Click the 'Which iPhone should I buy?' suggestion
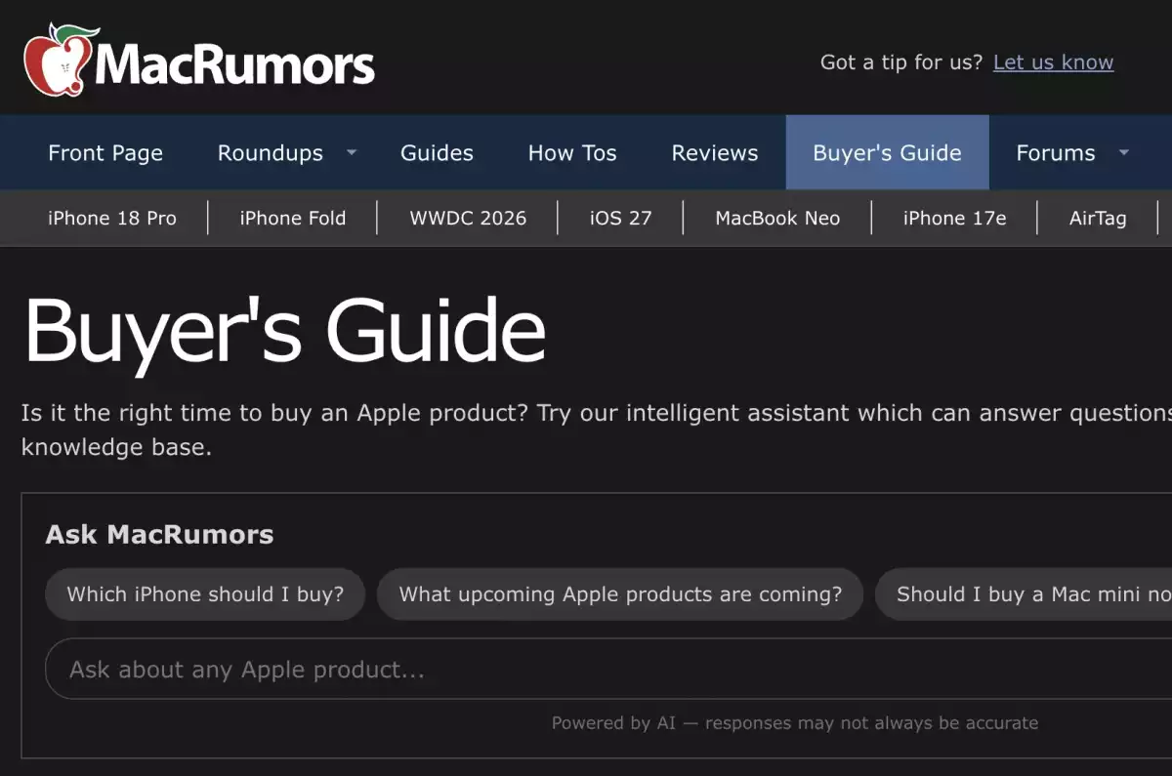1172x776 pixels. pyautogui.click(x=205, y=594)
